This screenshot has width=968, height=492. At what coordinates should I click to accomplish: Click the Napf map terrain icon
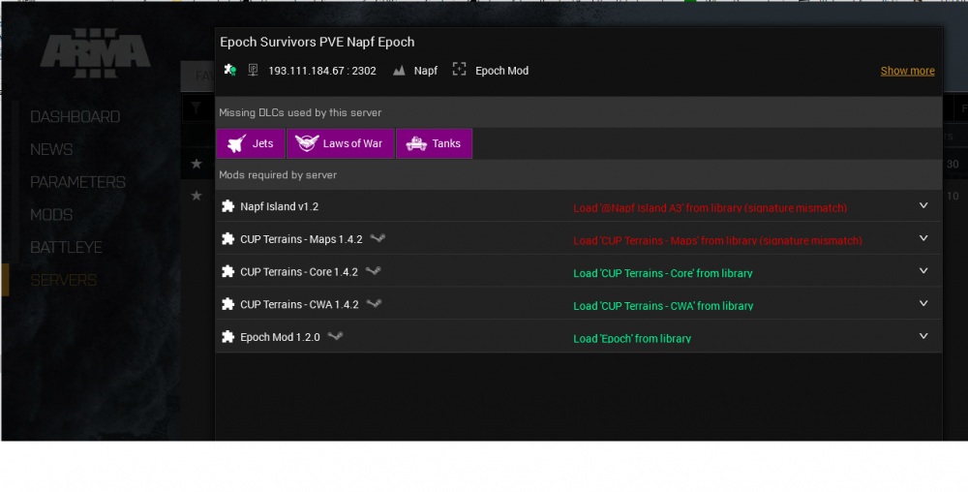(399, 71)
